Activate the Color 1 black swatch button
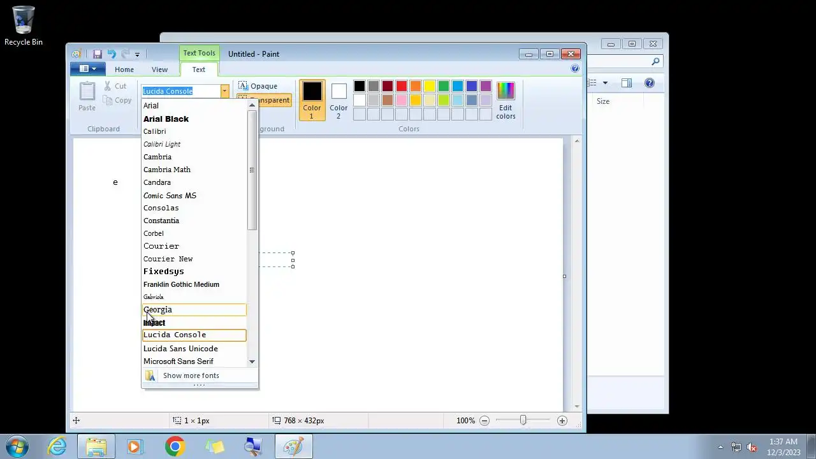This screenshot has width=816, height=459. coord(312,100)
